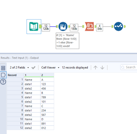Move to the next record with down arrow
This screenshot has height=134, width=137.
point(102,68)
